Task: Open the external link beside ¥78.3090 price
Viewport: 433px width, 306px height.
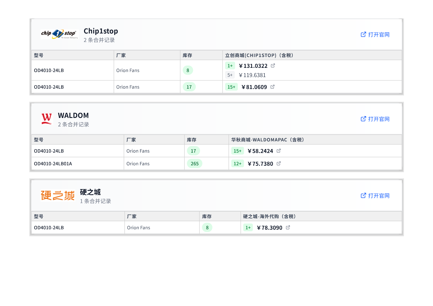Action: (x=288, y=227)
